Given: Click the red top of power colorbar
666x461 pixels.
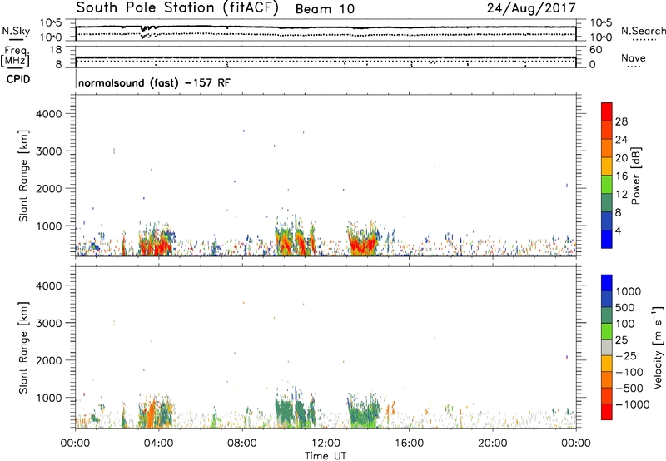Looking at the screenshot, I should 607,112.
